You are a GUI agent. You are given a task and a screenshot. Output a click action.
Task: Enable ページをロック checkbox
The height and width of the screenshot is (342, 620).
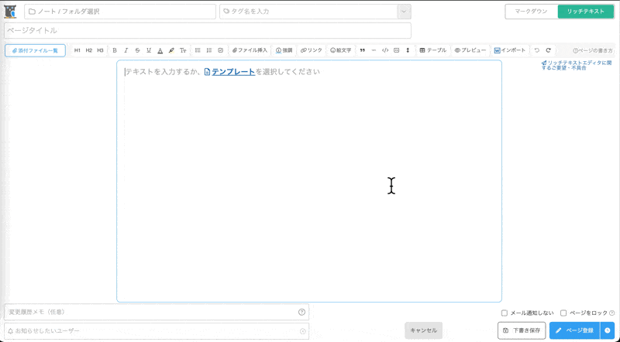pyautogui.click(x=563, y=313)
